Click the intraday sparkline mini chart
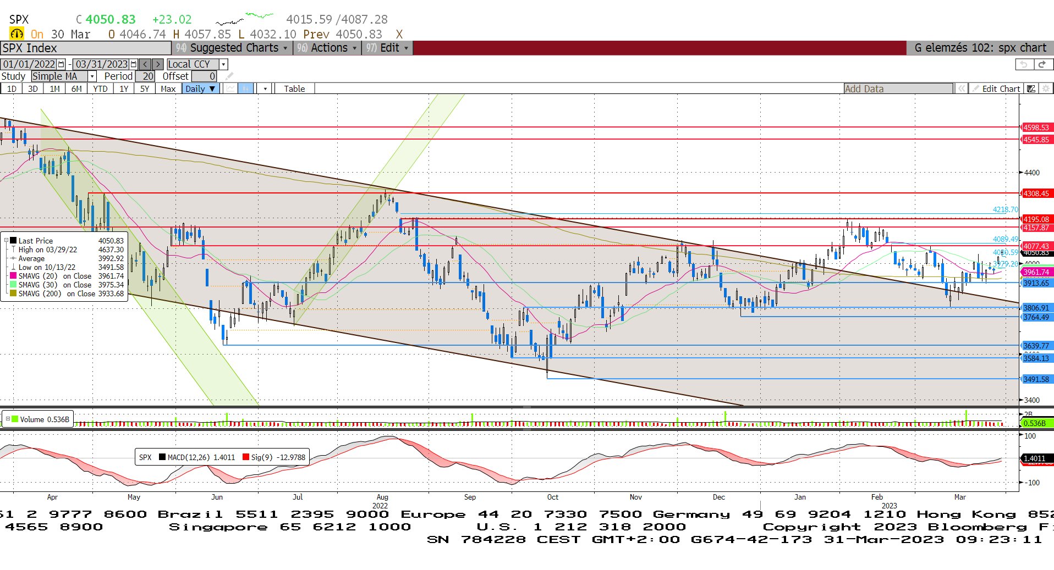This screenshot has width=1054, height=570. pyautogui.click(x=245, y=19)
